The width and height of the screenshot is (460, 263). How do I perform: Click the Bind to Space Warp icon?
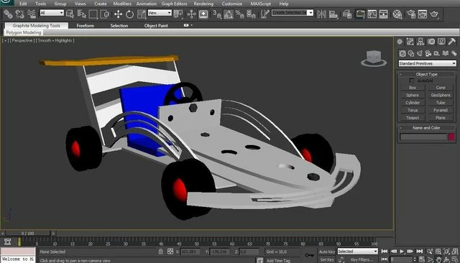click(x=31, y=14)
